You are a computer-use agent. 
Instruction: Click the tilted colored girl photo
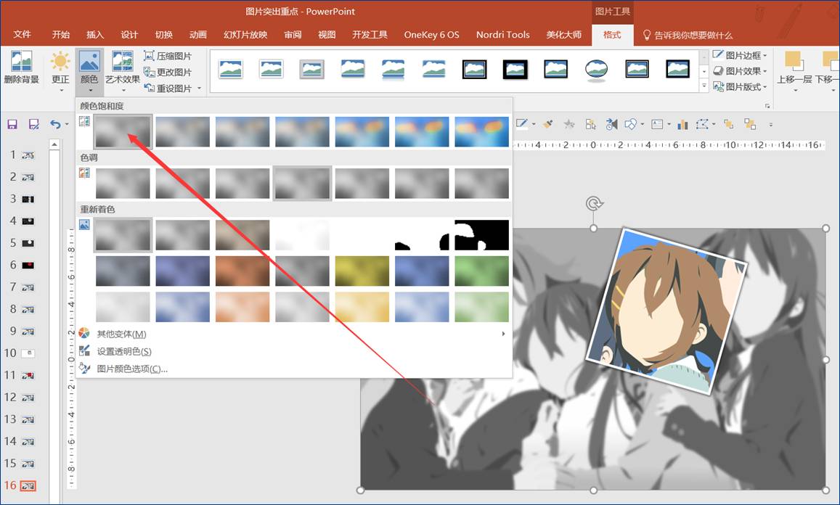coord(666,311)
